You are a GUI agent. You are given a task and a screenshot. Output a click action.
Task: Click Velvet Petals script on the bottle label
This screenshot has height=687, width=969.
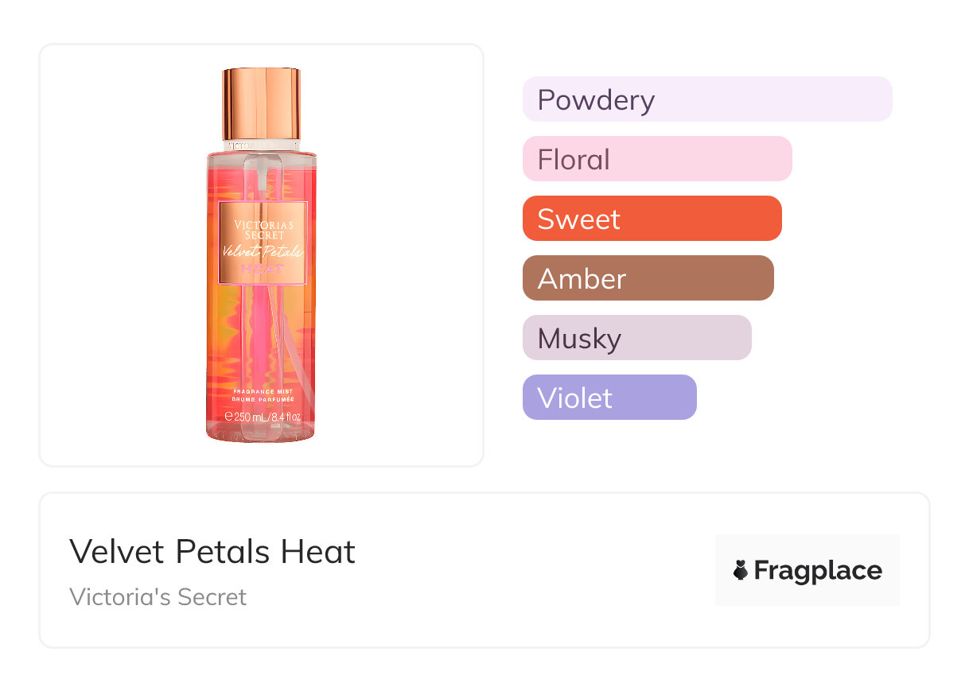(x=262, y=252)
